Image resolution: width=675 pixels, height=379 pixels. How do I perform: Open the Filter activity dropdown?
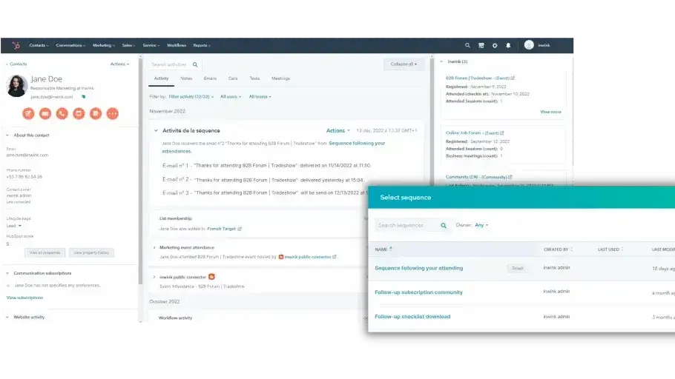pos(191,96)
